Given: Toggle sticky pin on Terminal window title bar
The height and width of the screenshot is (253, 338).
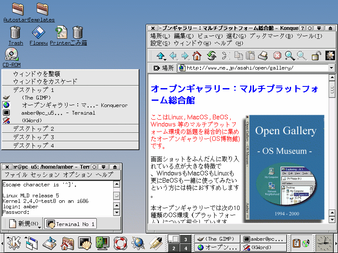Looking at the screenshot, I should pos(94,167).
